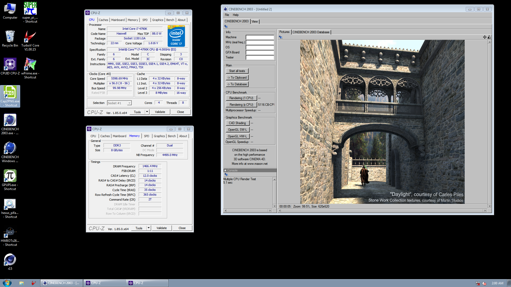Switch to CINEBENCH 2003 taskbar button

coord(61,283)
